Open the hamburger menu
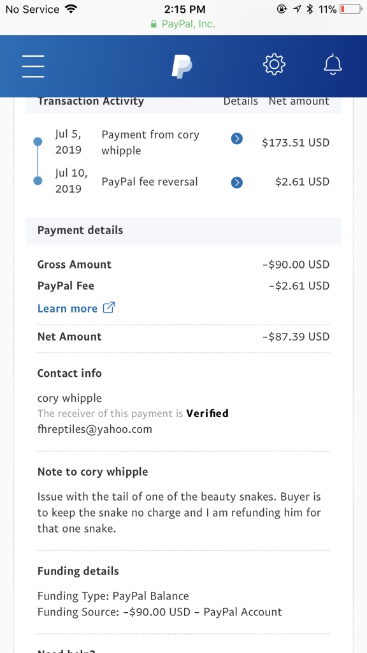The width and height of the screenshot is (367, 653). point(33,66)
